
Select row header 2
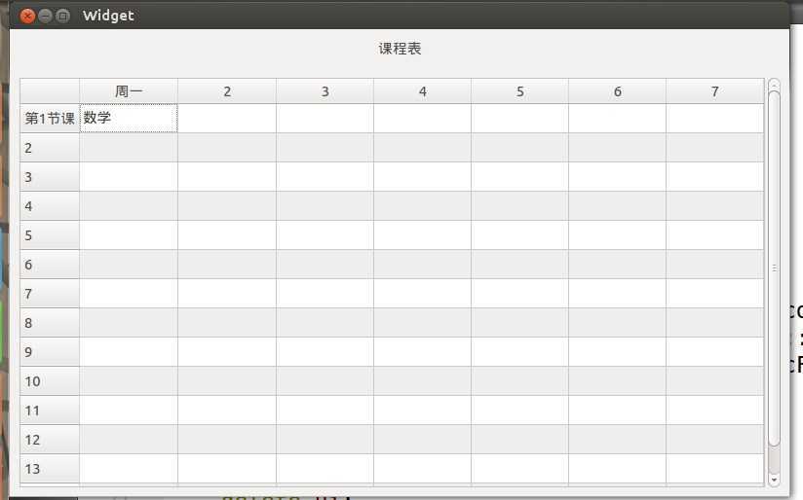pos(50,148)
